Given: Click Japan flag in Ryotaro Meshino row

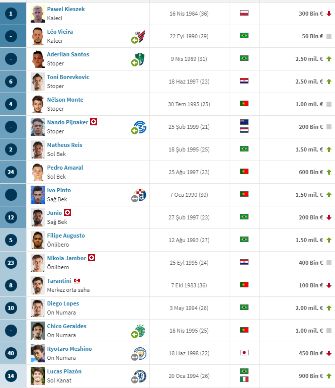Looking at the screenshot, I should coord(244,353).
